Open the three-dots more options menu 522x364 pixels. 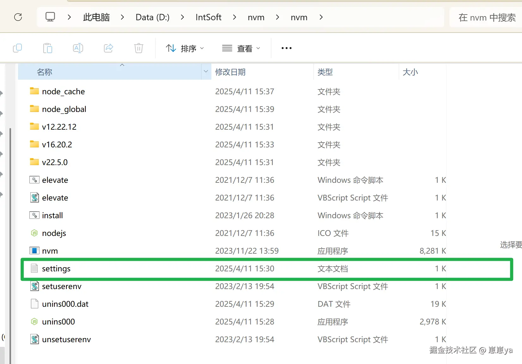pyautogui.click(x=287, y=48)
